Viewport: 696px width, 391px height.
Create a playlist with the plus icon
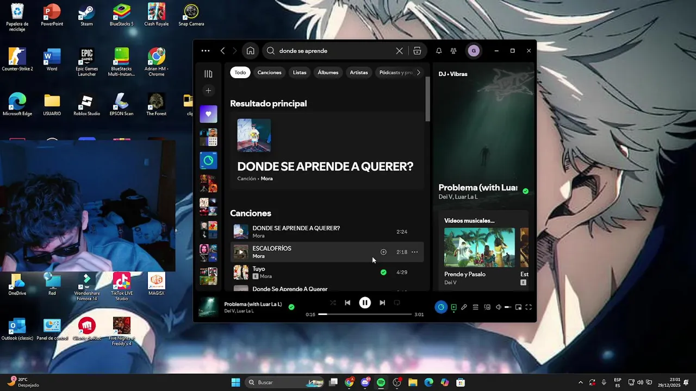point(208,91)
